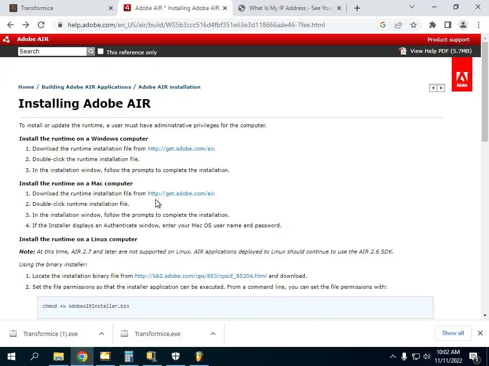489x366 pixels.
Task: Open get.adobe.com/air link under Mac steps
Action: click(x=181, y=193)
